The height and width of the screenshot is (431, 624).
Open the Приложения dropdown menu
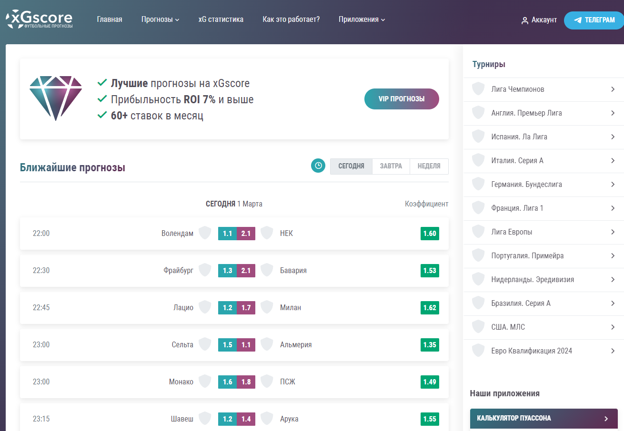[x=362, y=20]
